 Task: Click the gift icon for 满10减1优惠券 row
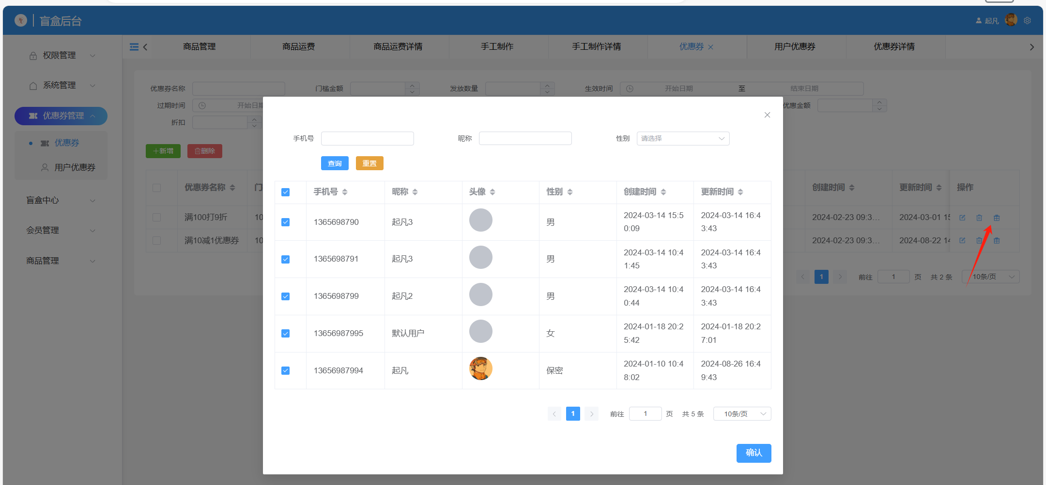(x=997, y=240)
